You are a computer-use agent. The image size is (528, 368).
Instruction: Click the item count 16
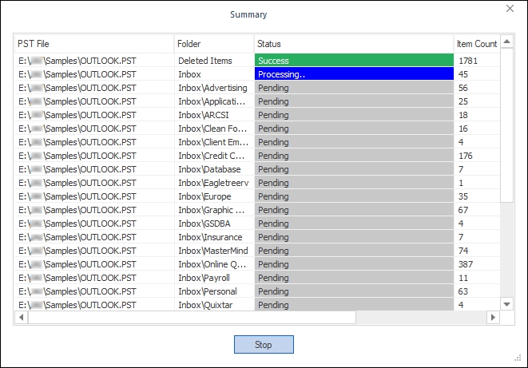click(x=463, y=129)
